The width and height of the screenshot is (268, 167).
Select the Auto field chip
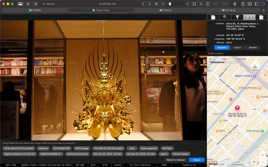132,148
